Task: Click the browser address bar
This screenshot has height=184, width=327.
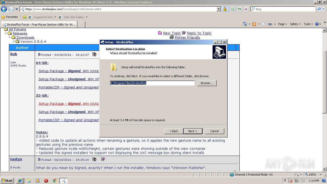Action: pyautogui.click(x=120, y=9)
